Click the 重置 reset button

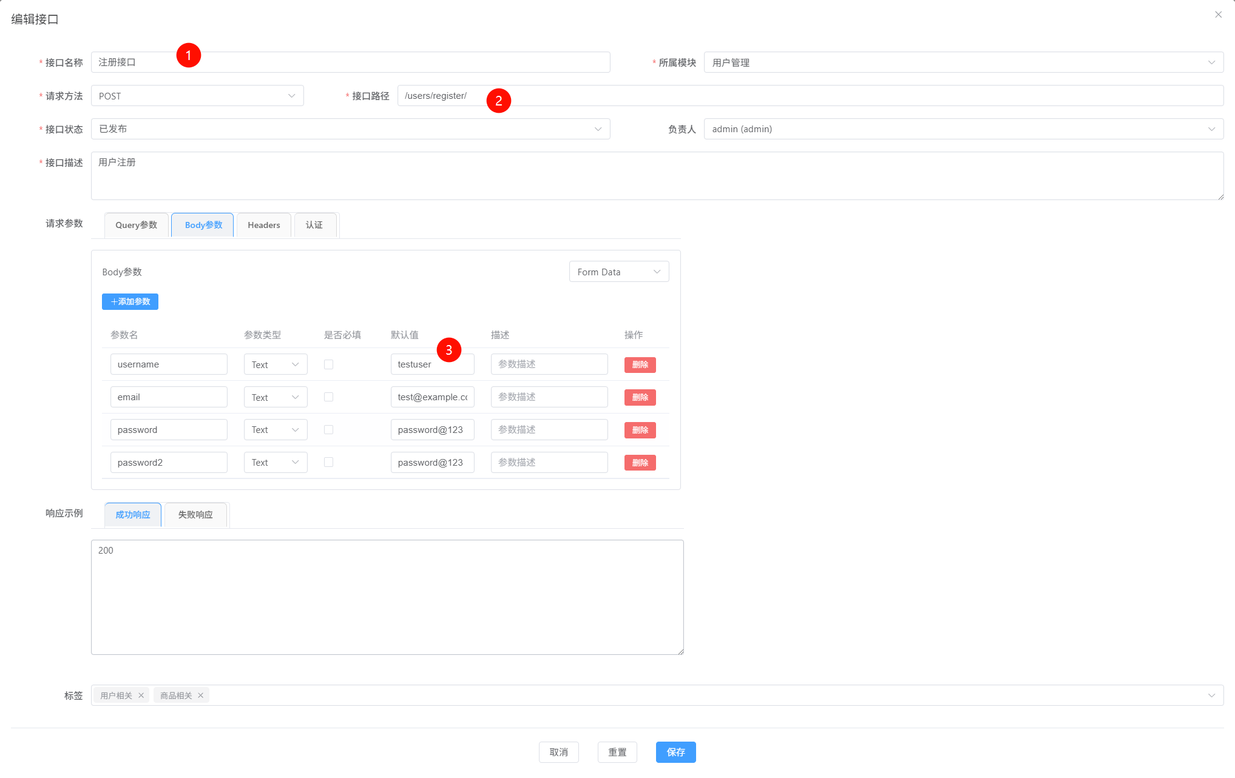pyautogui.click(x=617, y=752)
